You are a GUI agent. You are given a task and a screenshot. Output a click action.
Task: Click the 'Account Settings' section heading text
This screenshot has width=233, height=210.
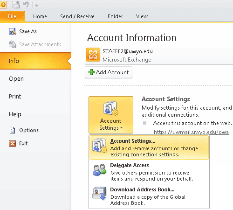(x=166, y=99)
